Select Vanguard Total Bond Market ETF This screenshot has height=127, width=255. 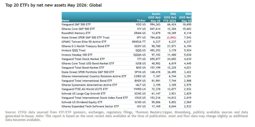tap(83, 68)
